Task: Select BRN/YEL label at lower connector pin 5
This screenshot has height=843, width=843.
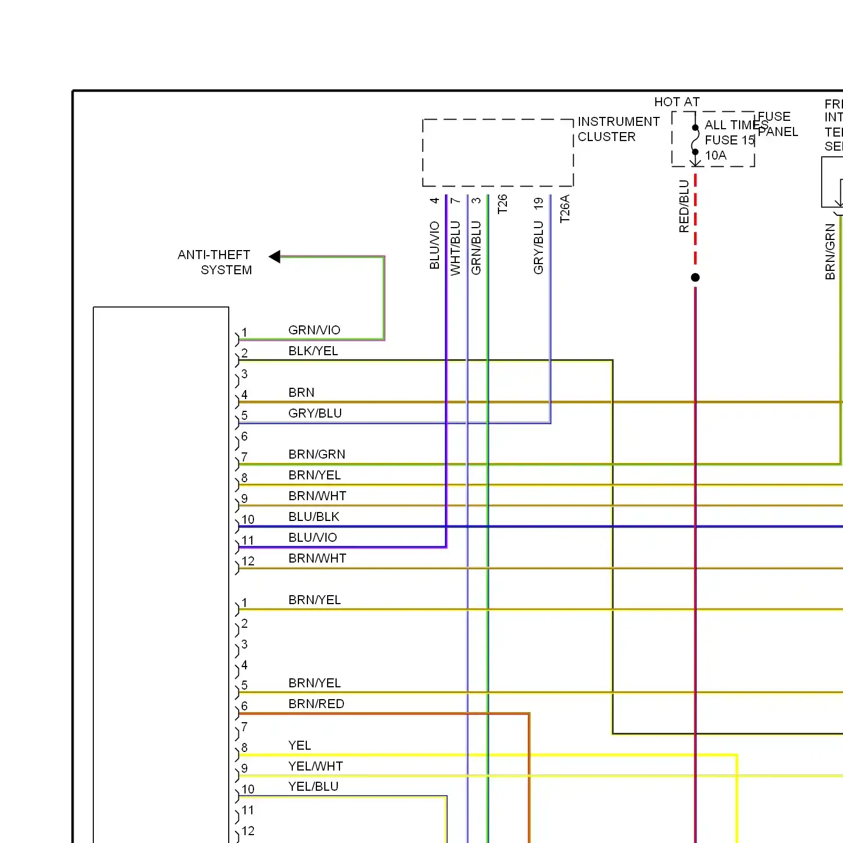Action: click(314, 683)
